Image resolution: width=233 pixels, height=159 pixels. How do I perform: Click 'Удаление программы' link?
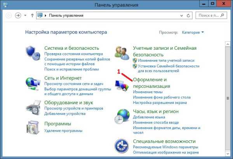tap(63, 131)
